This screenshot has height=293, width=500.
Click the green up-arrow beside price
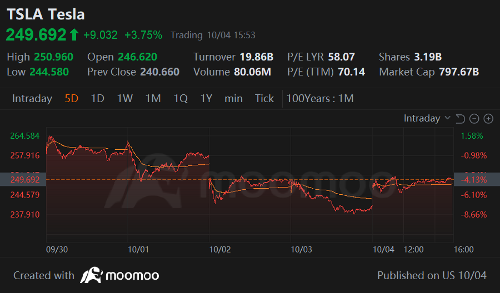74,34
